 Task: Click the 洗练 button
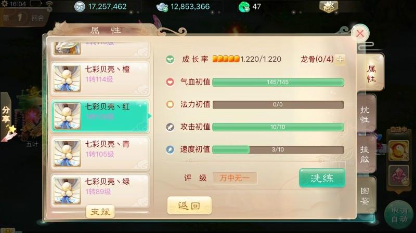click(x=322, y=178)
